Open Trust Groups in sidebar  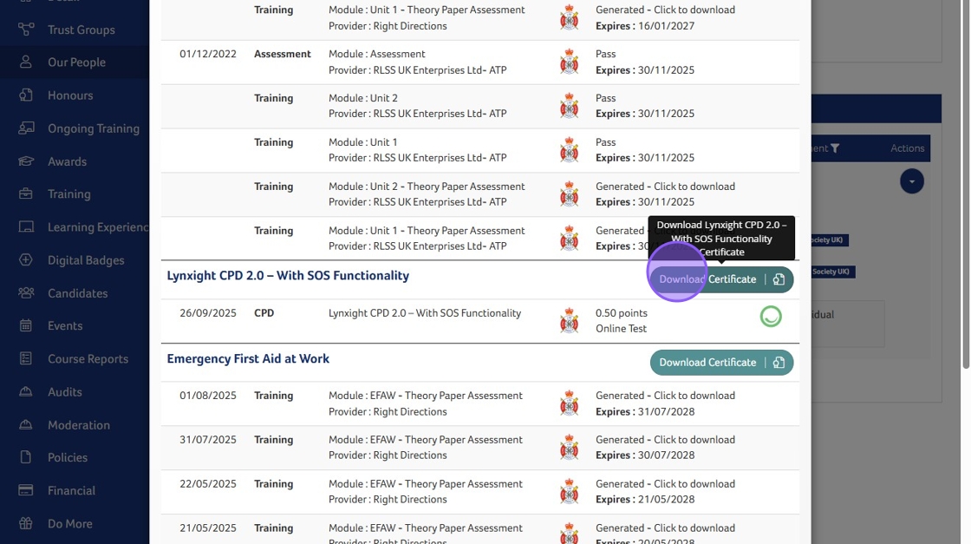pyautogui.click(x=81, y=29)
